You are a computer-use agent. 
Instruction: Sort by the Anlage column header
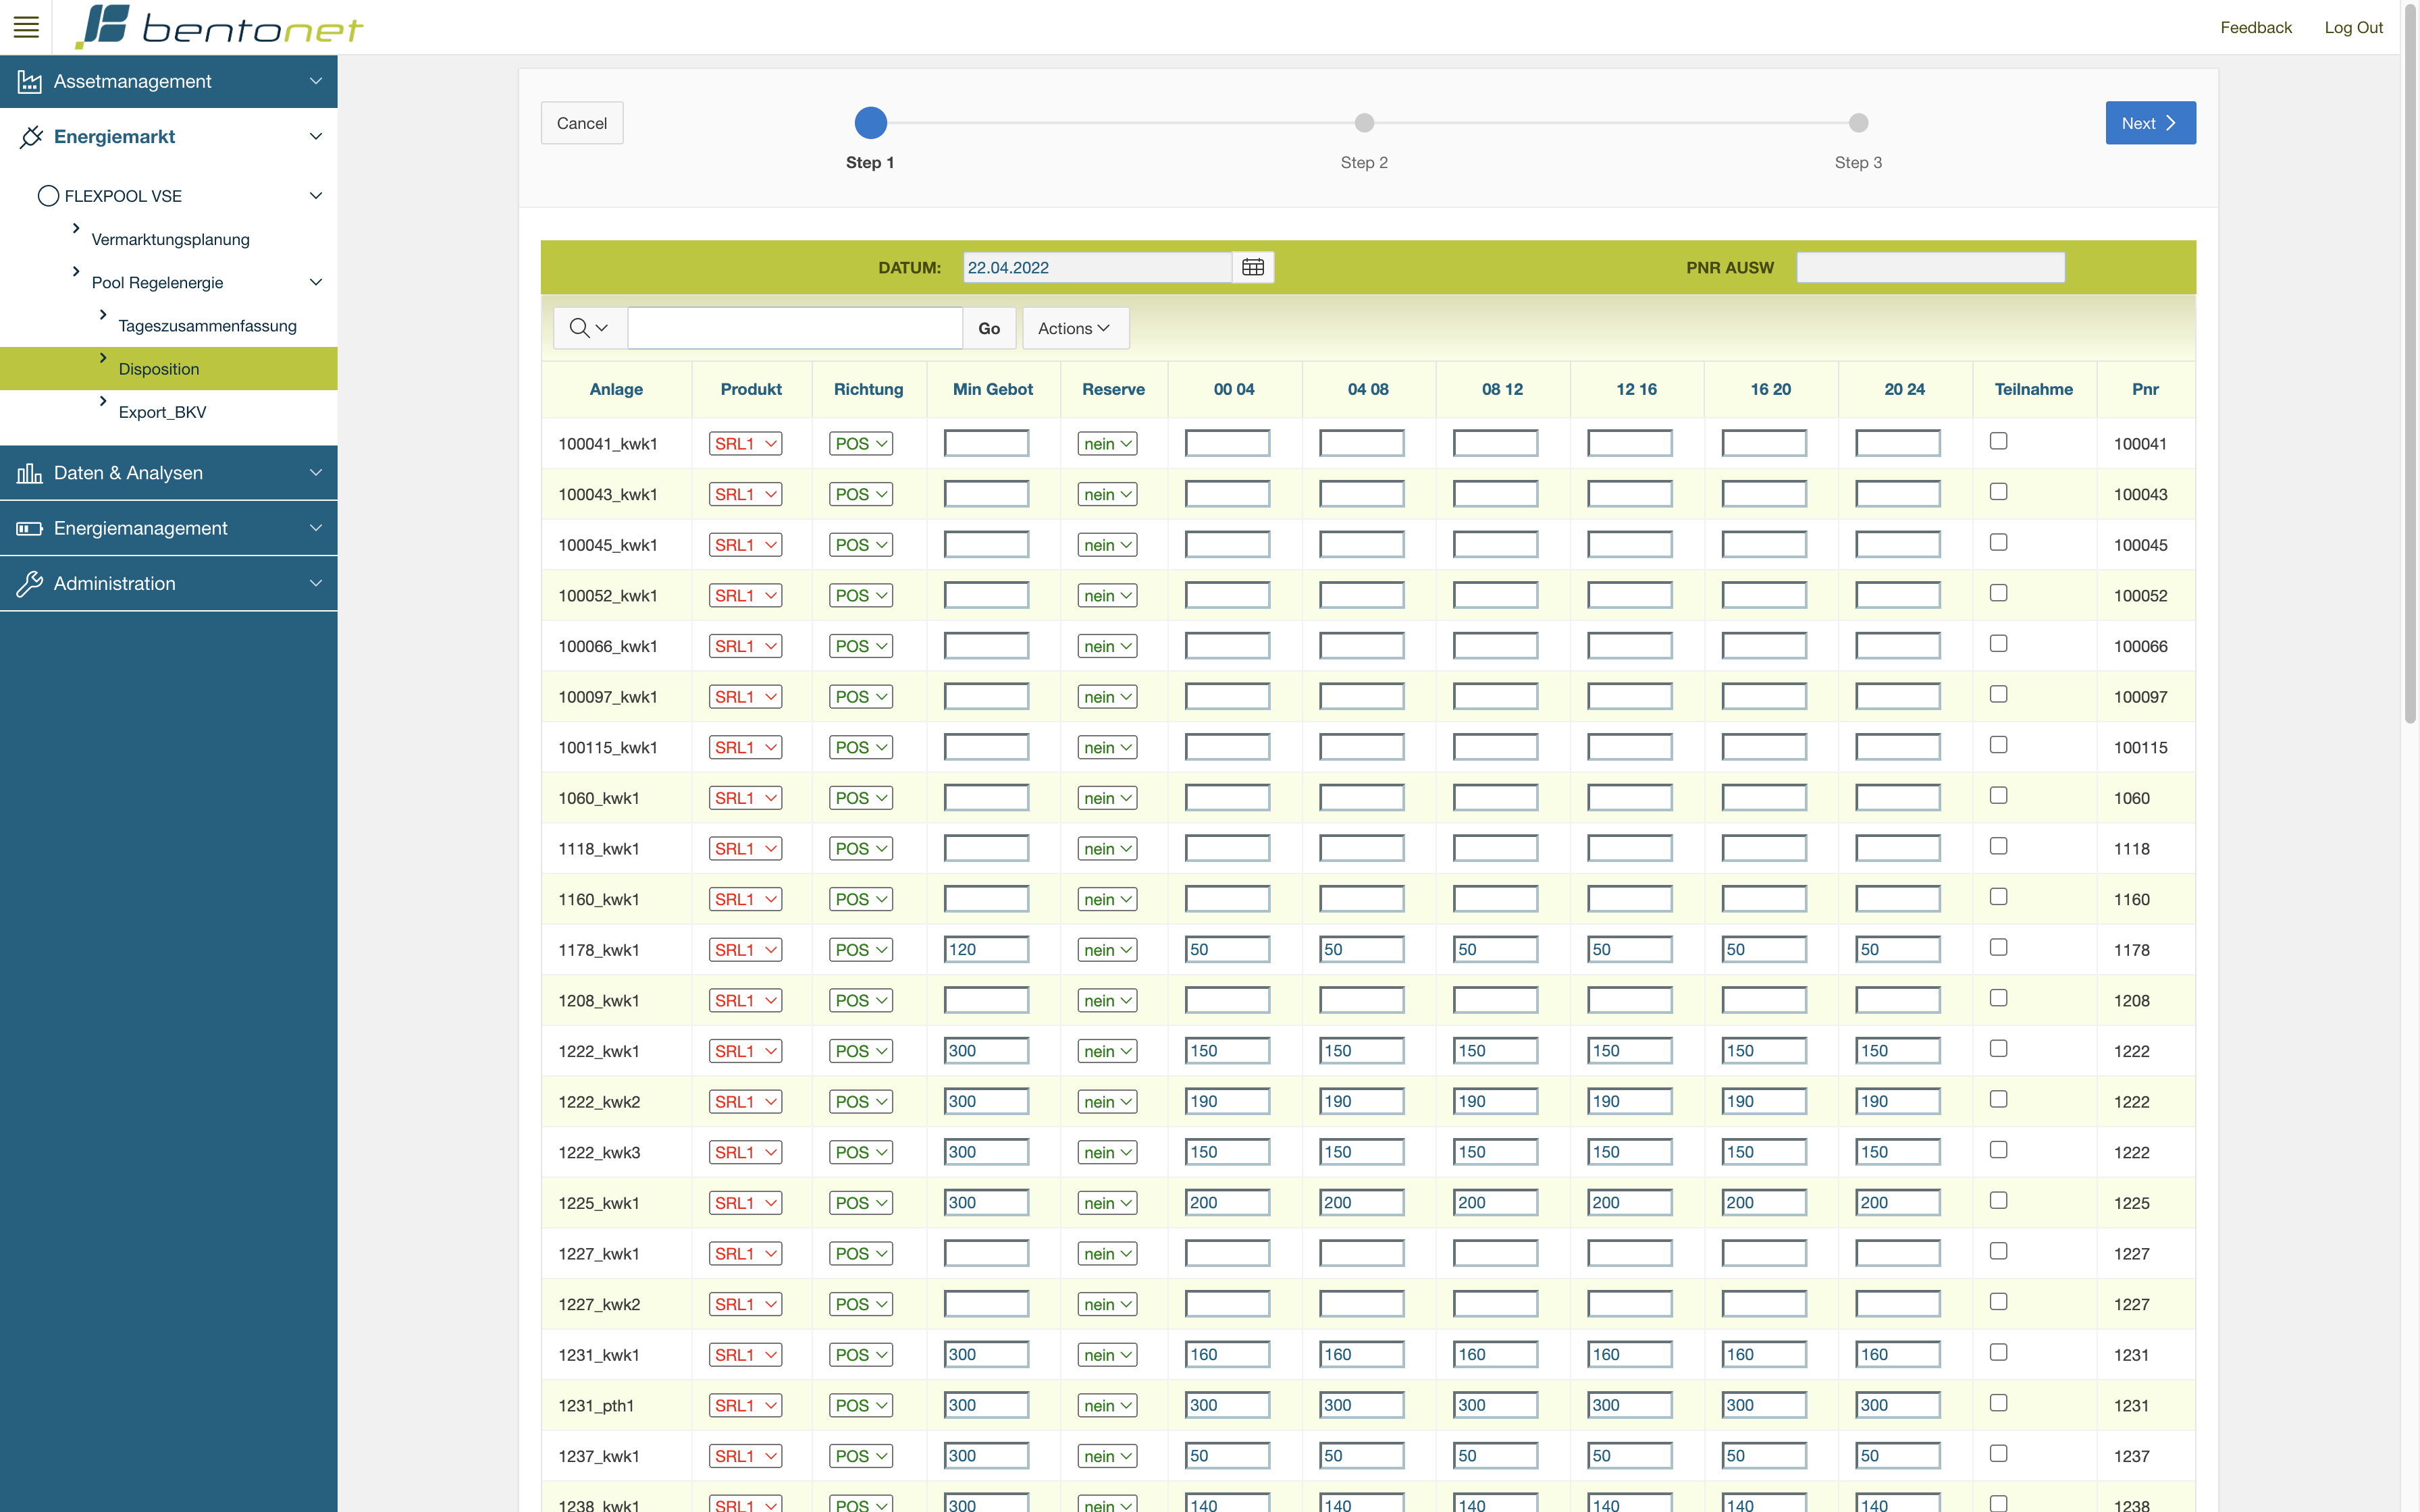[x=616, y=389]
